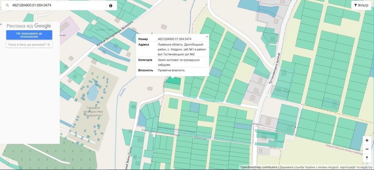Zoom out with the minus button
374x170 pixels.
click(x=367, y=149)
